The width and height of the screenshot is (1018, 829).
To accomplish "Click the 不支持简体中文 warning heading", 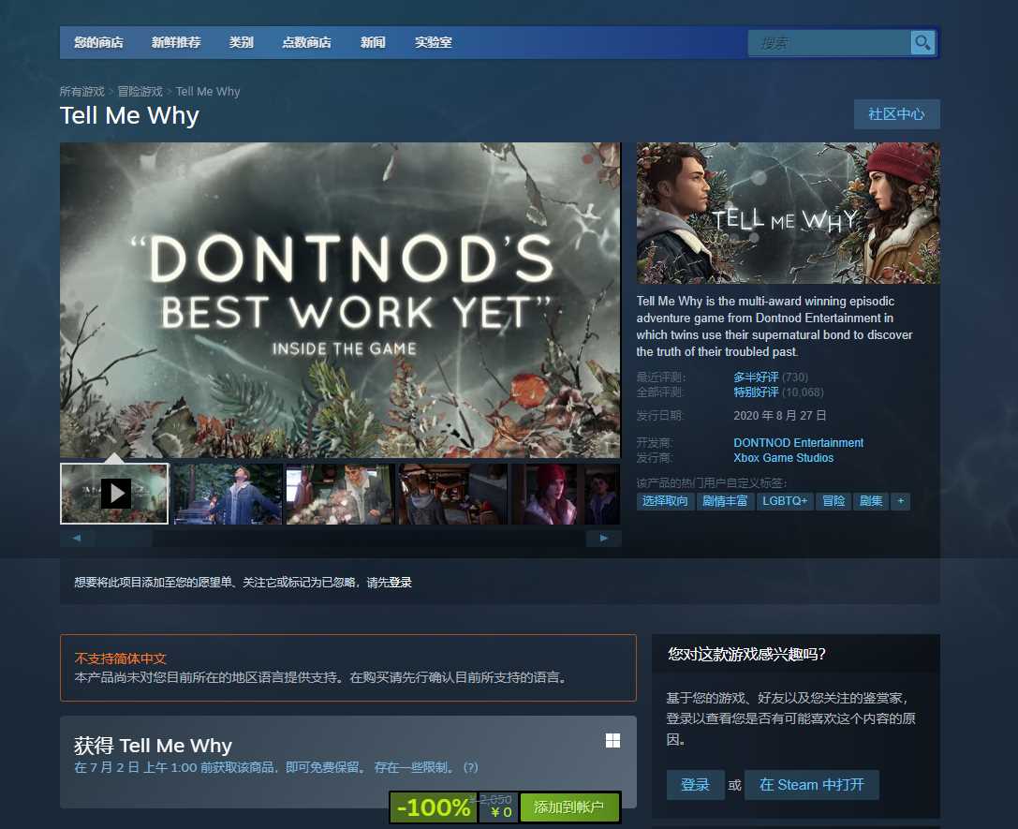I will tap(121, 659).
